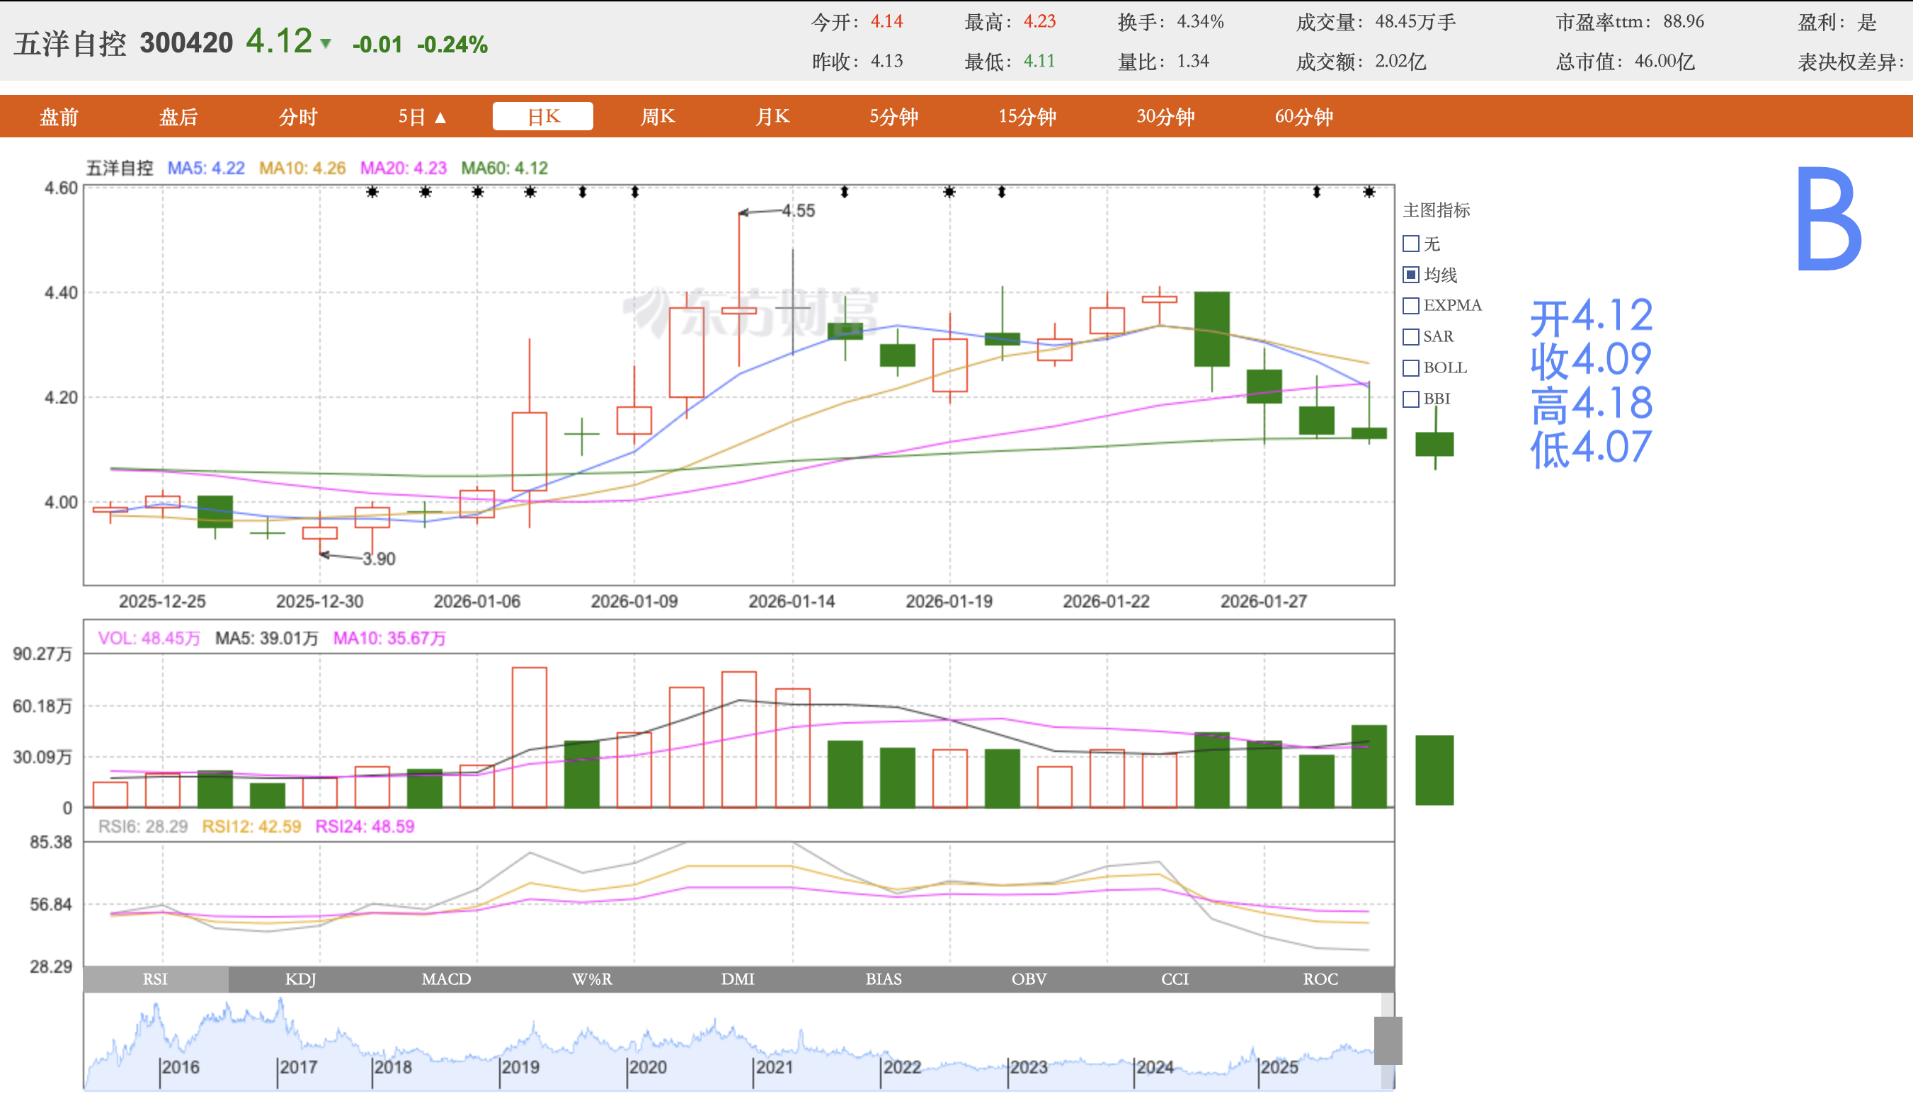The width and height of the screenshot is (1913, 1096).
Task: Click the large green candlestick near 2026-01-26
Action: pos(1211,329)
